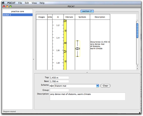Screen dimensions: 143x116
Task: Click the scrollbar down arrow of the diagram
Action: [x=137, y=68]
